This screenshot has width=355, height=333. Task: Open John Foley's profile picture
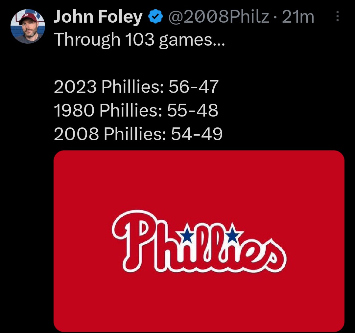[x=28, y=27]
